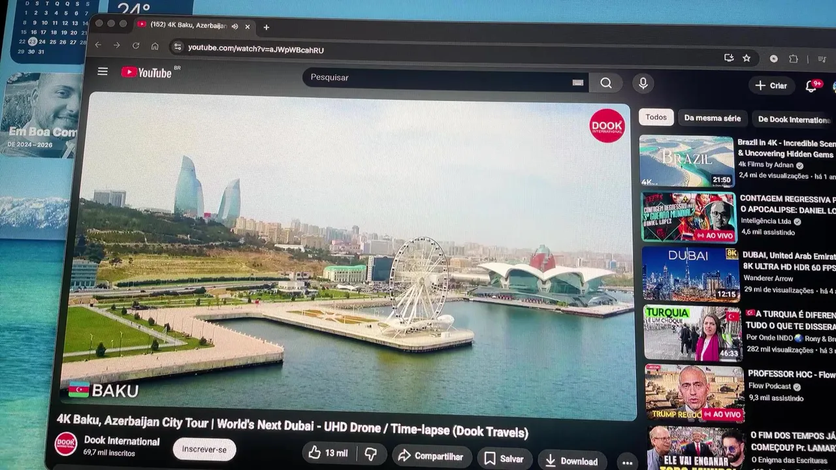Click the Dook logo watermark on video
Image resolution: width=836 pixels, height=470 pixels.
[x=607, y=126]
